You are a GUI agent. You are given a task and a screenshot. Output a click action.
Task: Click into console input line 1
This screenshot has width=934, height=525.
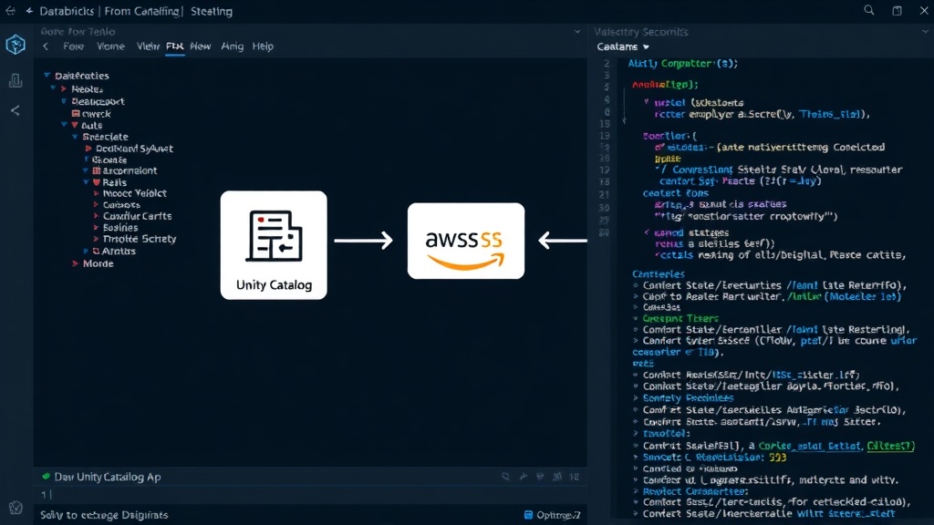point(310,494)
